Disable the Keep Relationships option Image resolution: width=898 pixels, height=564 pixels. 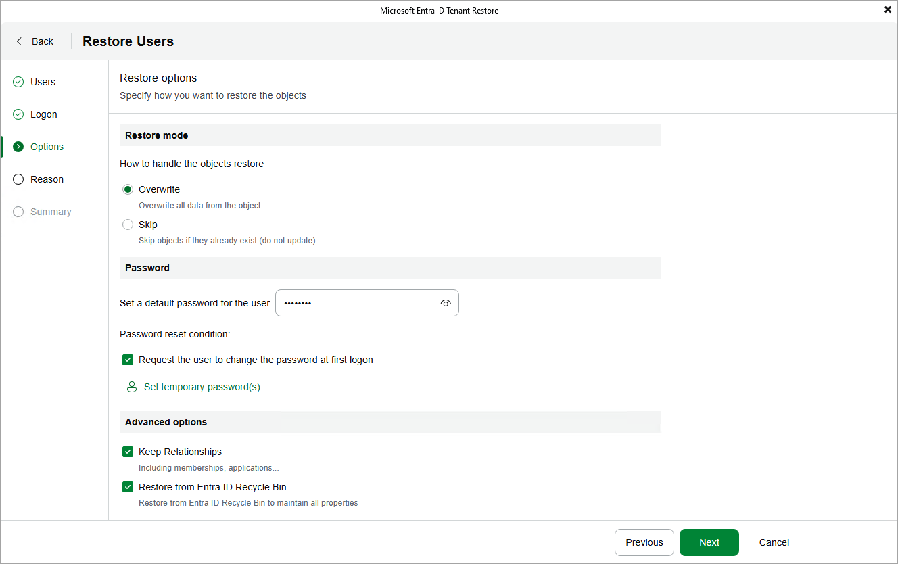(x=128, y=451)
